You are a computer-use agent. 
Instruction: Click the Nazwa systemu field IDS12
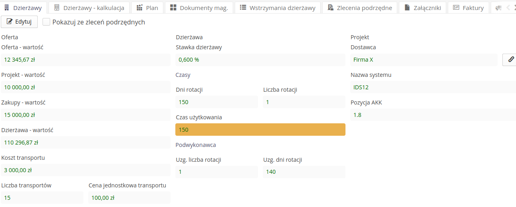tap(433, 87)
